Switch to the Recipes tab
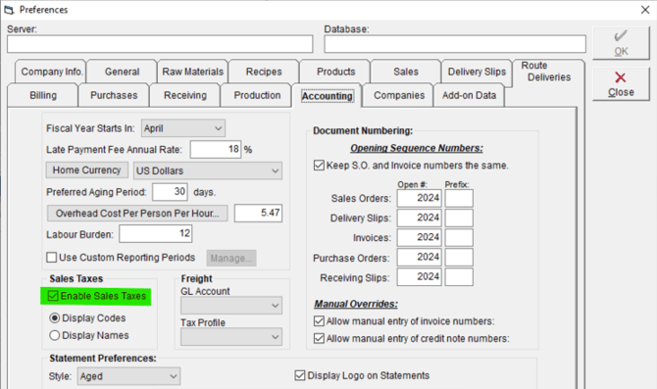This screenshot has width=657, height=389. [x=264, y=72]
